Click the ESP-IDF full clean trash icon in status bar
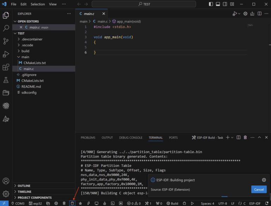The image size is (271, 206). point(64,203)
